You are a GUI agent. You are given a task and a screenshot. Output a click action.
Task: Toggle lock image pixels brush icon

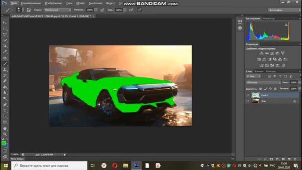[265, 89]
